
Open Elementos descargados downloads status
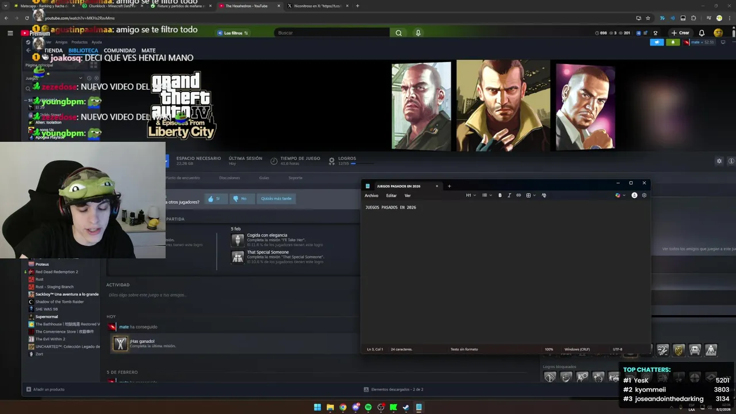click(x=394, y=389)
